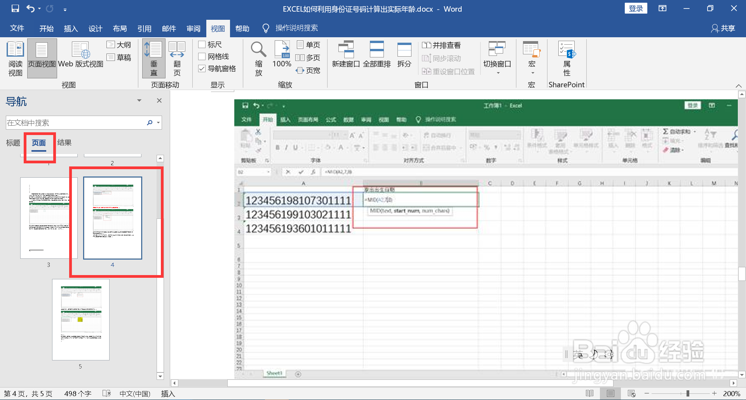Image resolution: width=746 pixels, height=400 pixels.
Task: Click 200% zoom level indicator
Action: coord(731,393)
